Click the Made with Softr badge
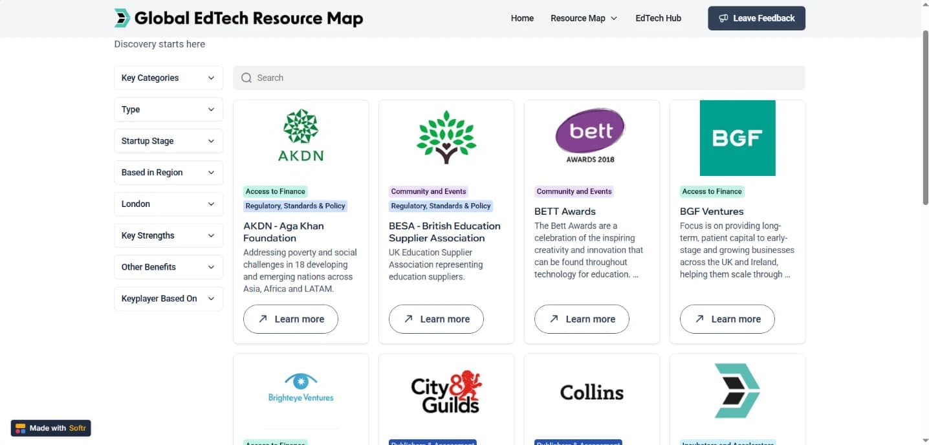 [51, 428]
